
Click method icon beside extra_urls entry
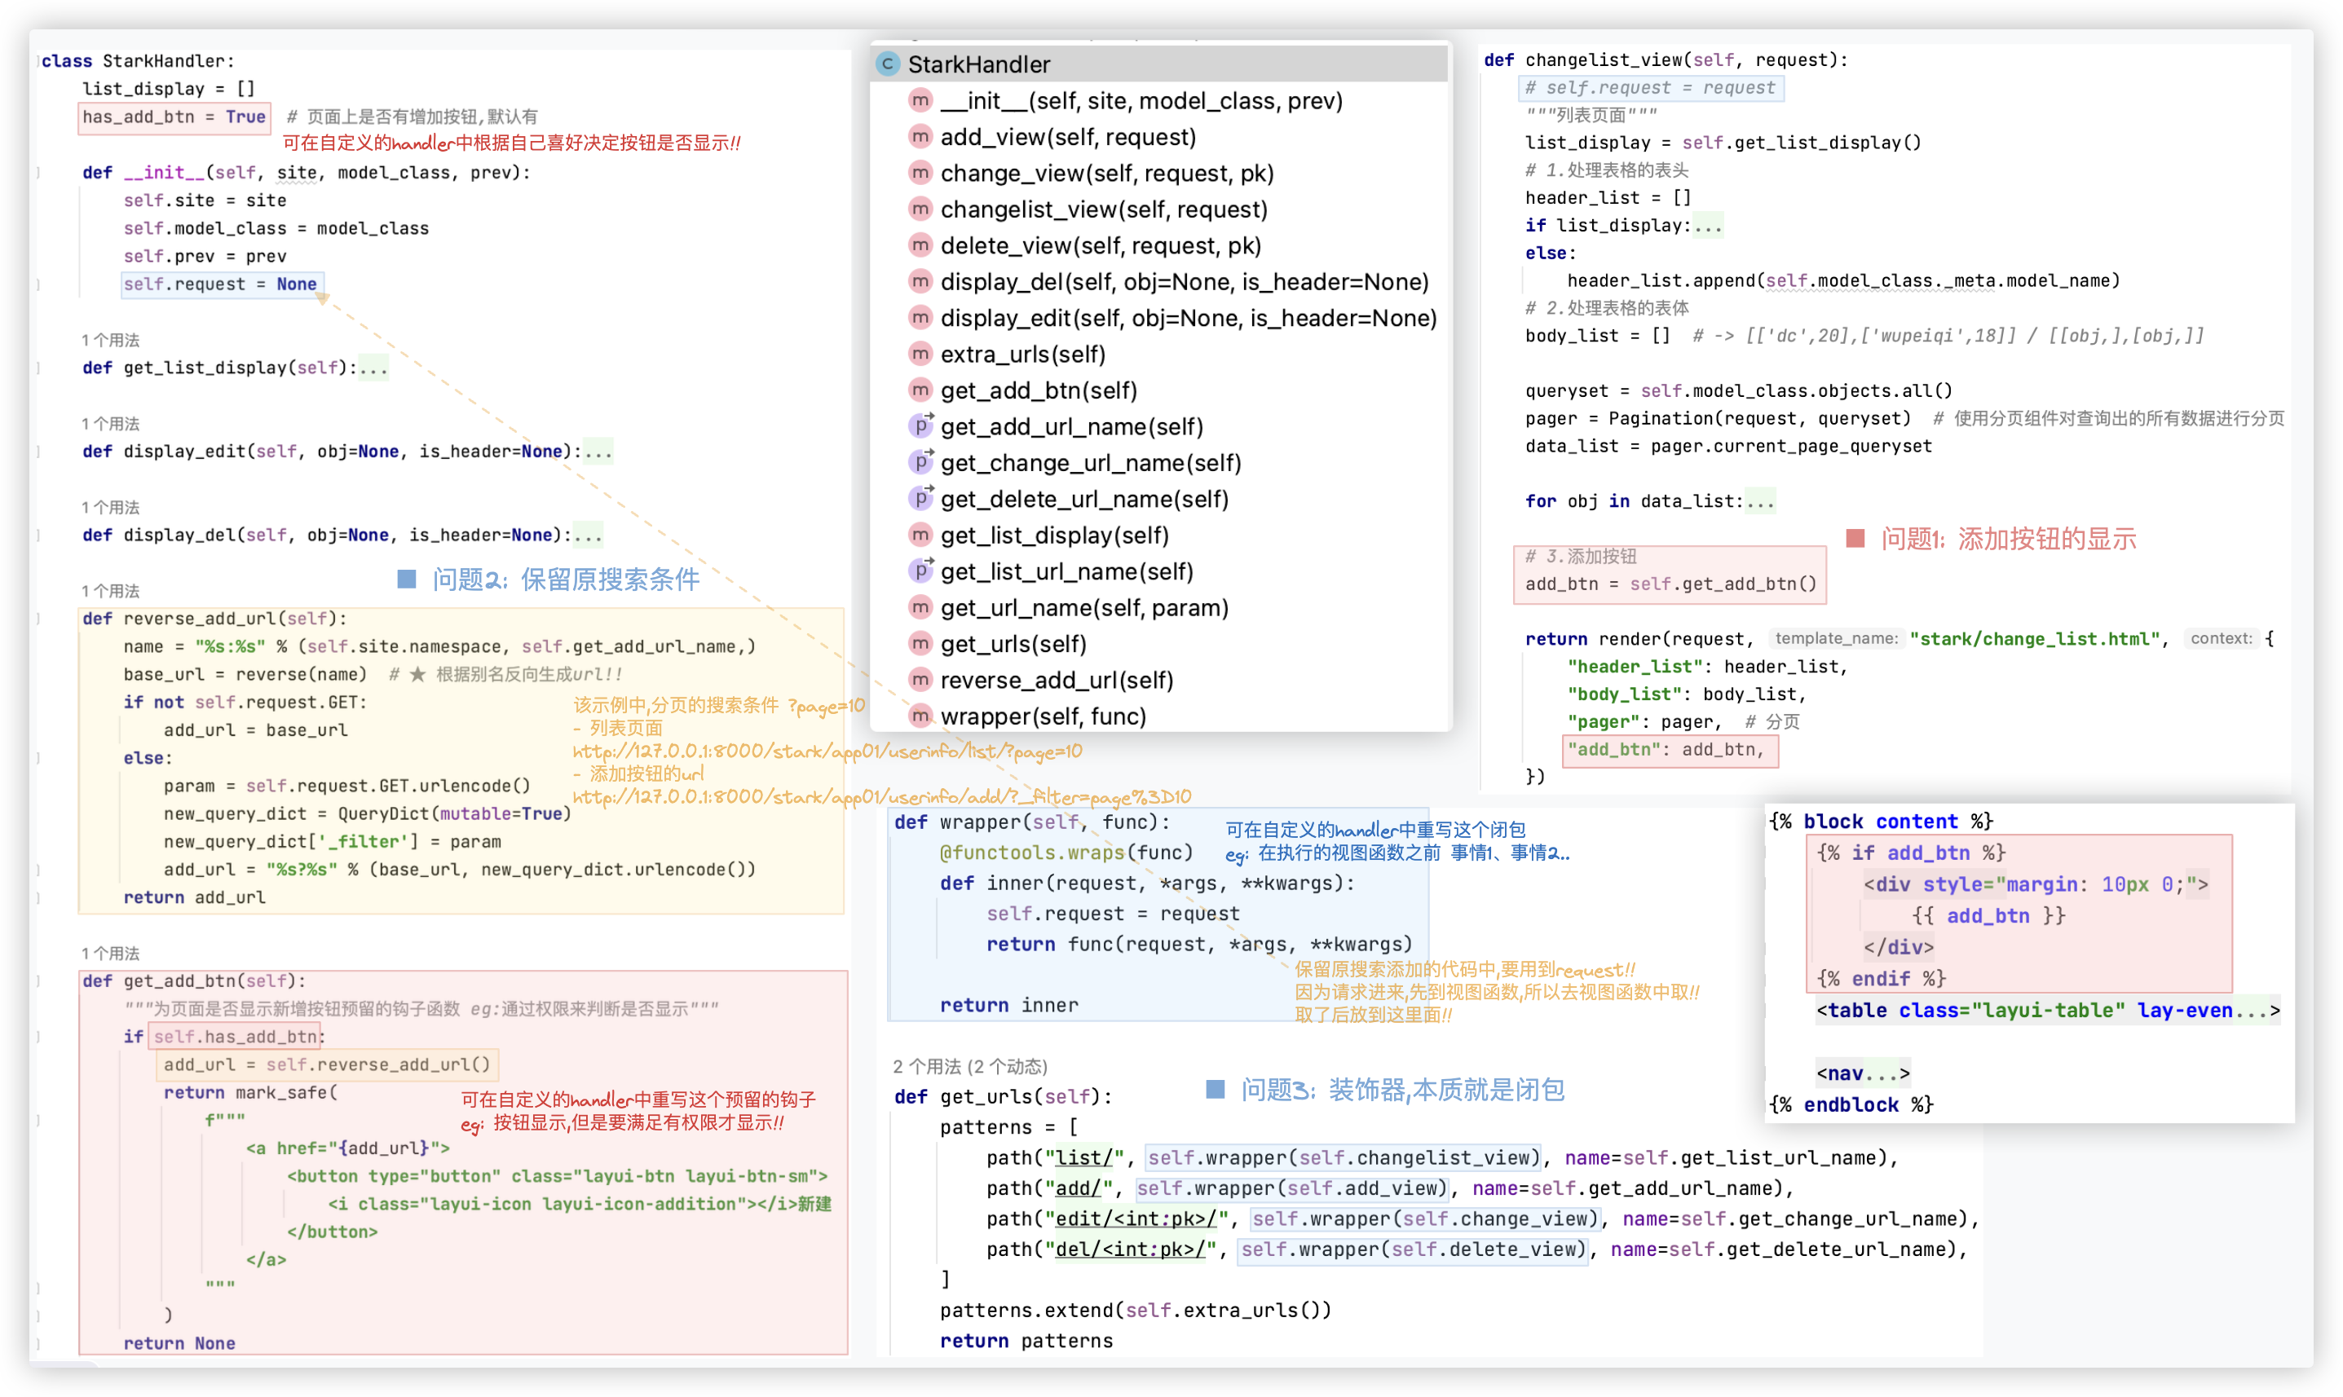coord(920,354)
